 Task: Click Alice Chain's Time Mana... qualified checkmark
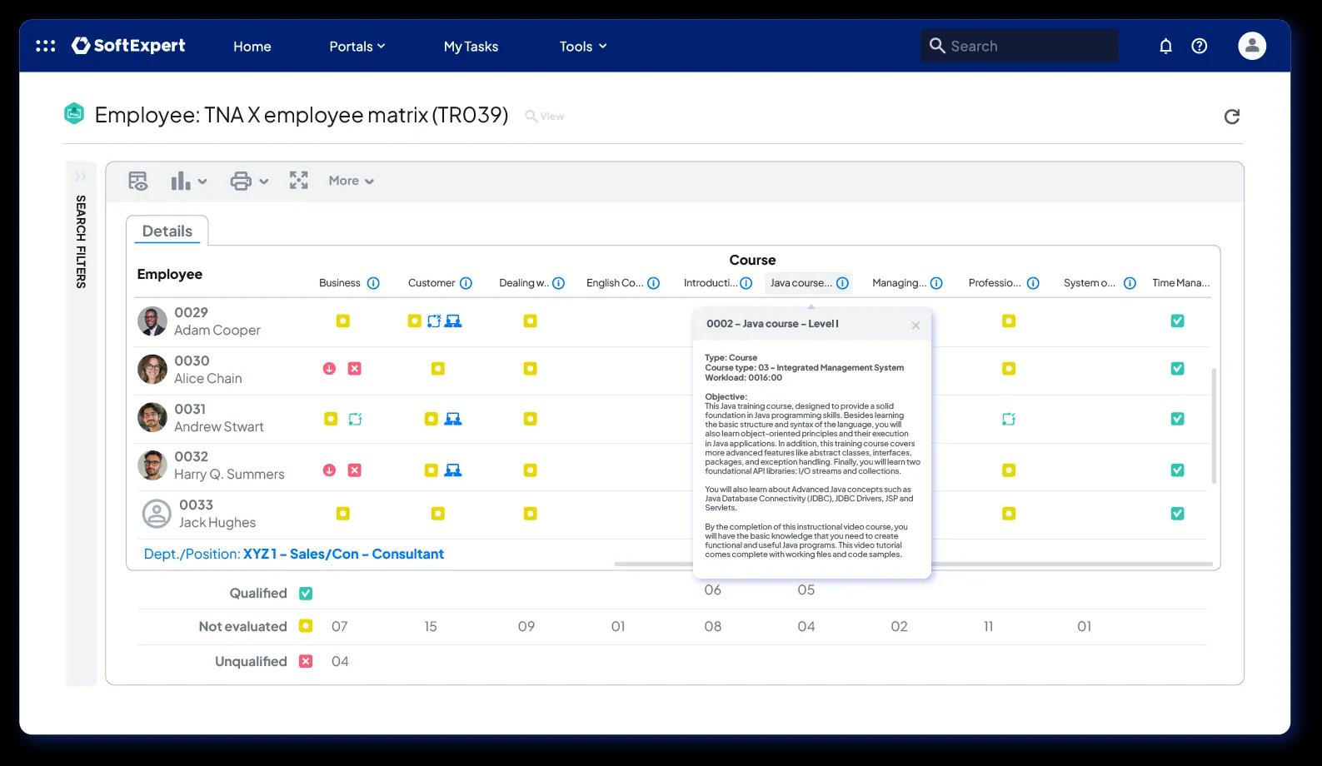click(1177, 368)
